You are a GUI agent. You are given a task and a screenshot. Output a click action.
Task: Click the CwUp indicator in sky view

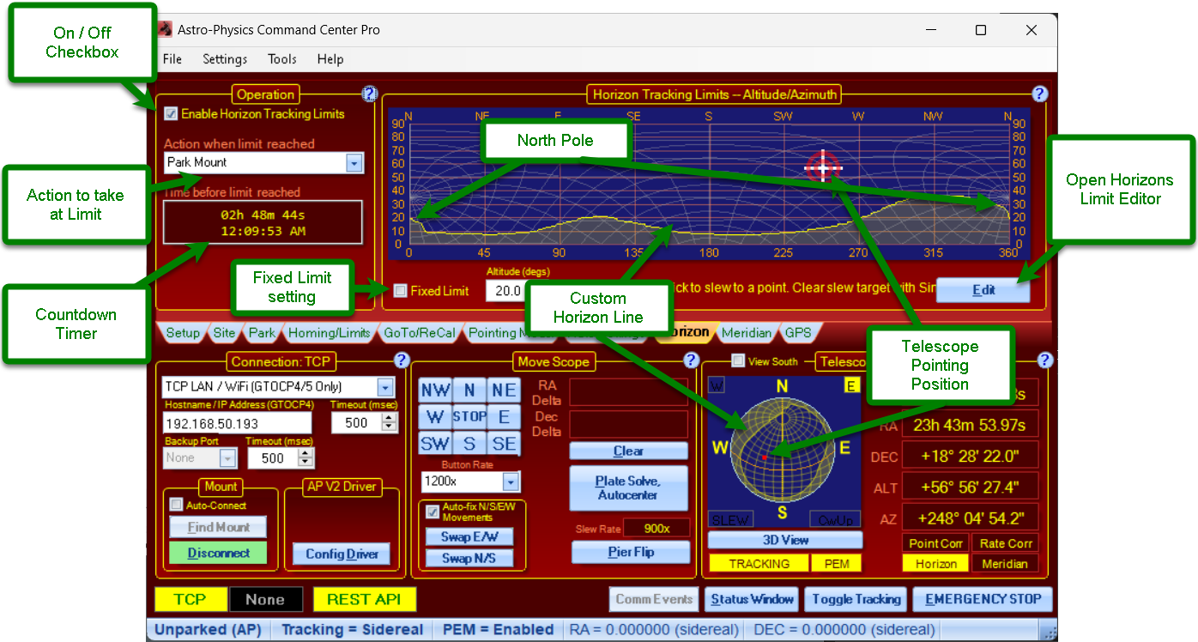(835, 519)
